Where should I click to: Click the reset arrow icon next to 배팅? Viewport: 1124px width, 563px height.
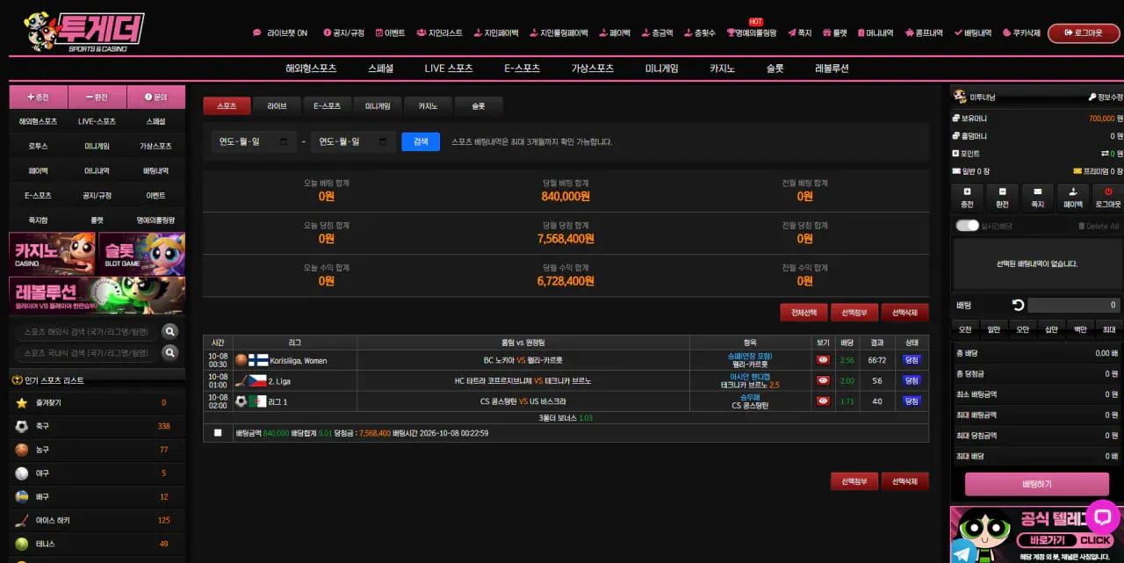[1018, 305]
